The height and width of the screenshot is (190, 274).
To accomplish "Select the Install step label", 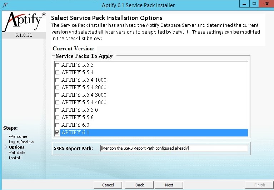I will click(15, 158).
